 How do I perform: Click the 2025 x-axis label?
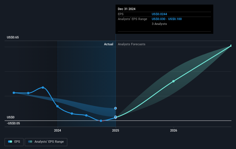click(116, 130)
